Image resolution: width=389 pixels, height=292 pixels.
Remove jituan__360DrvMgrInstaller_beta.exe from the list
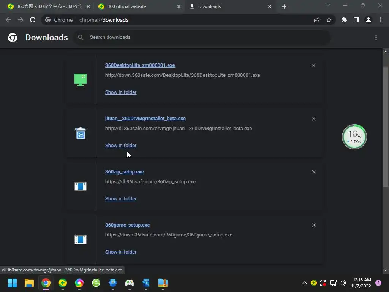pos(314,119)
